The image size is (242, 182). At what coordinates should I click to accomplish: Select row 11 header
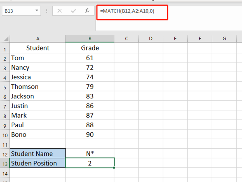point(5,144)
